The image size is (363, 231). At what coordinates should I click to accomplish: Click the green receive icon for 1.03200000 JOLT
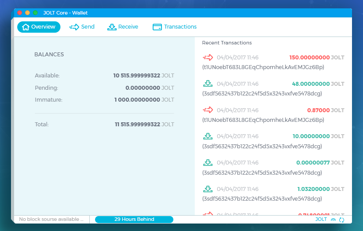(x=208, y=189)
